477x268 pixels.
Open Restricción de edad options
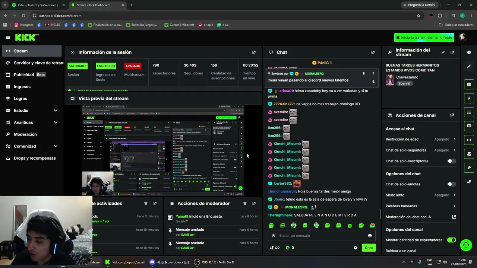(421, 139)
